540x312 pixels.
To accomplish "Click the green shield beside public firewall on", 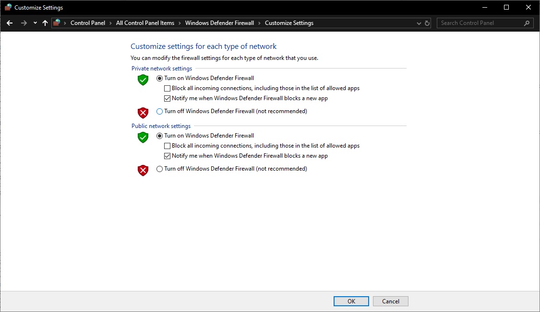I will click(143, 138).
